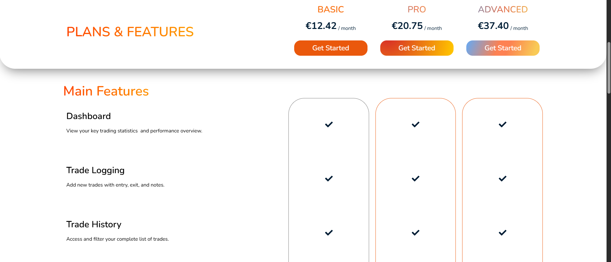Viewport: 611px width, 262px height.
Task: Click Get Started under the ADVANCED plan
Action: click(x=503, y=48)
